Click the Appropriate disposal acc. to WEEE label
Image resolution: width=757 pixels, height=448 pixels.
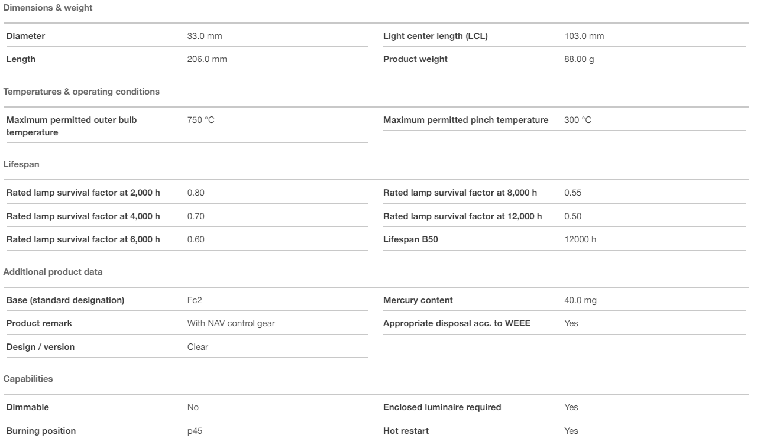click(x=452, y=323)
